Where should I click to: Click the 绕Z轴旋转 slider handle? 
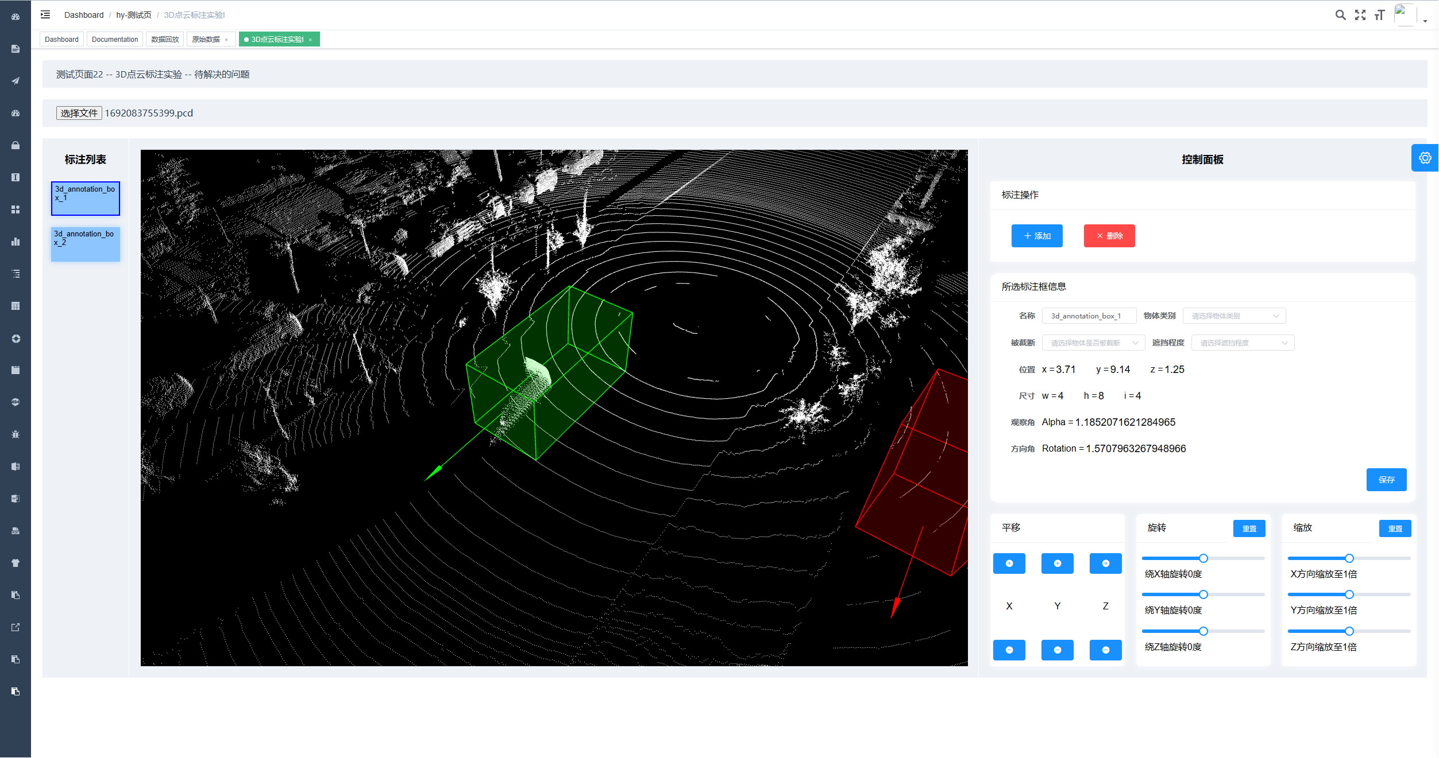1203,631
